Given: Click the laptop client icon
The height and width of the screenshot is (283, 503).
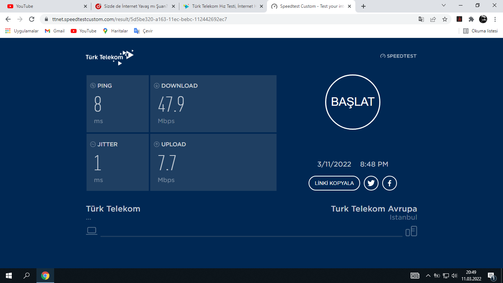Looking at the screenshot, I should 92,231.
